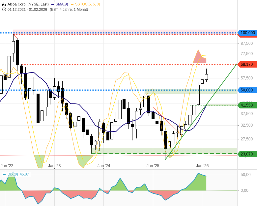Toggle the DIX(9) indicator label

click(x=13, y=174)
